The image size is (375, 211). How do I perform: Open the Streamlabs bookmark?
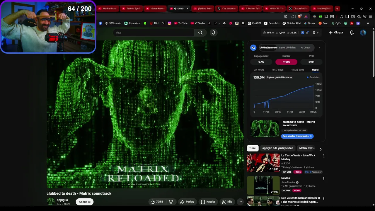coord(132,23)
